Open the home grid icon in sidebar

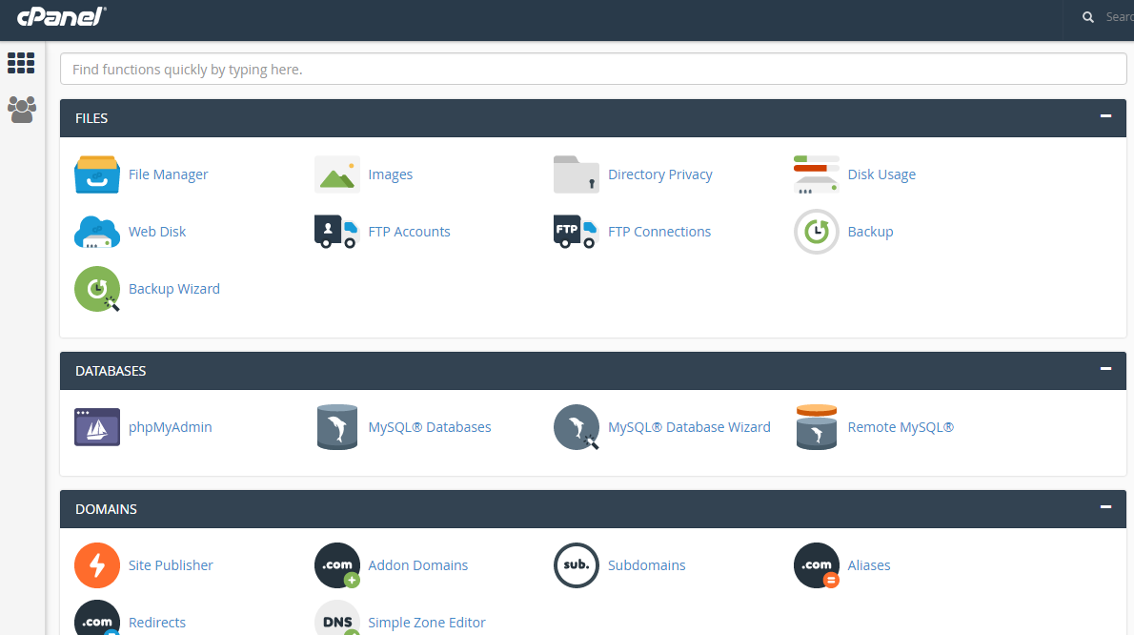point(21,63)
